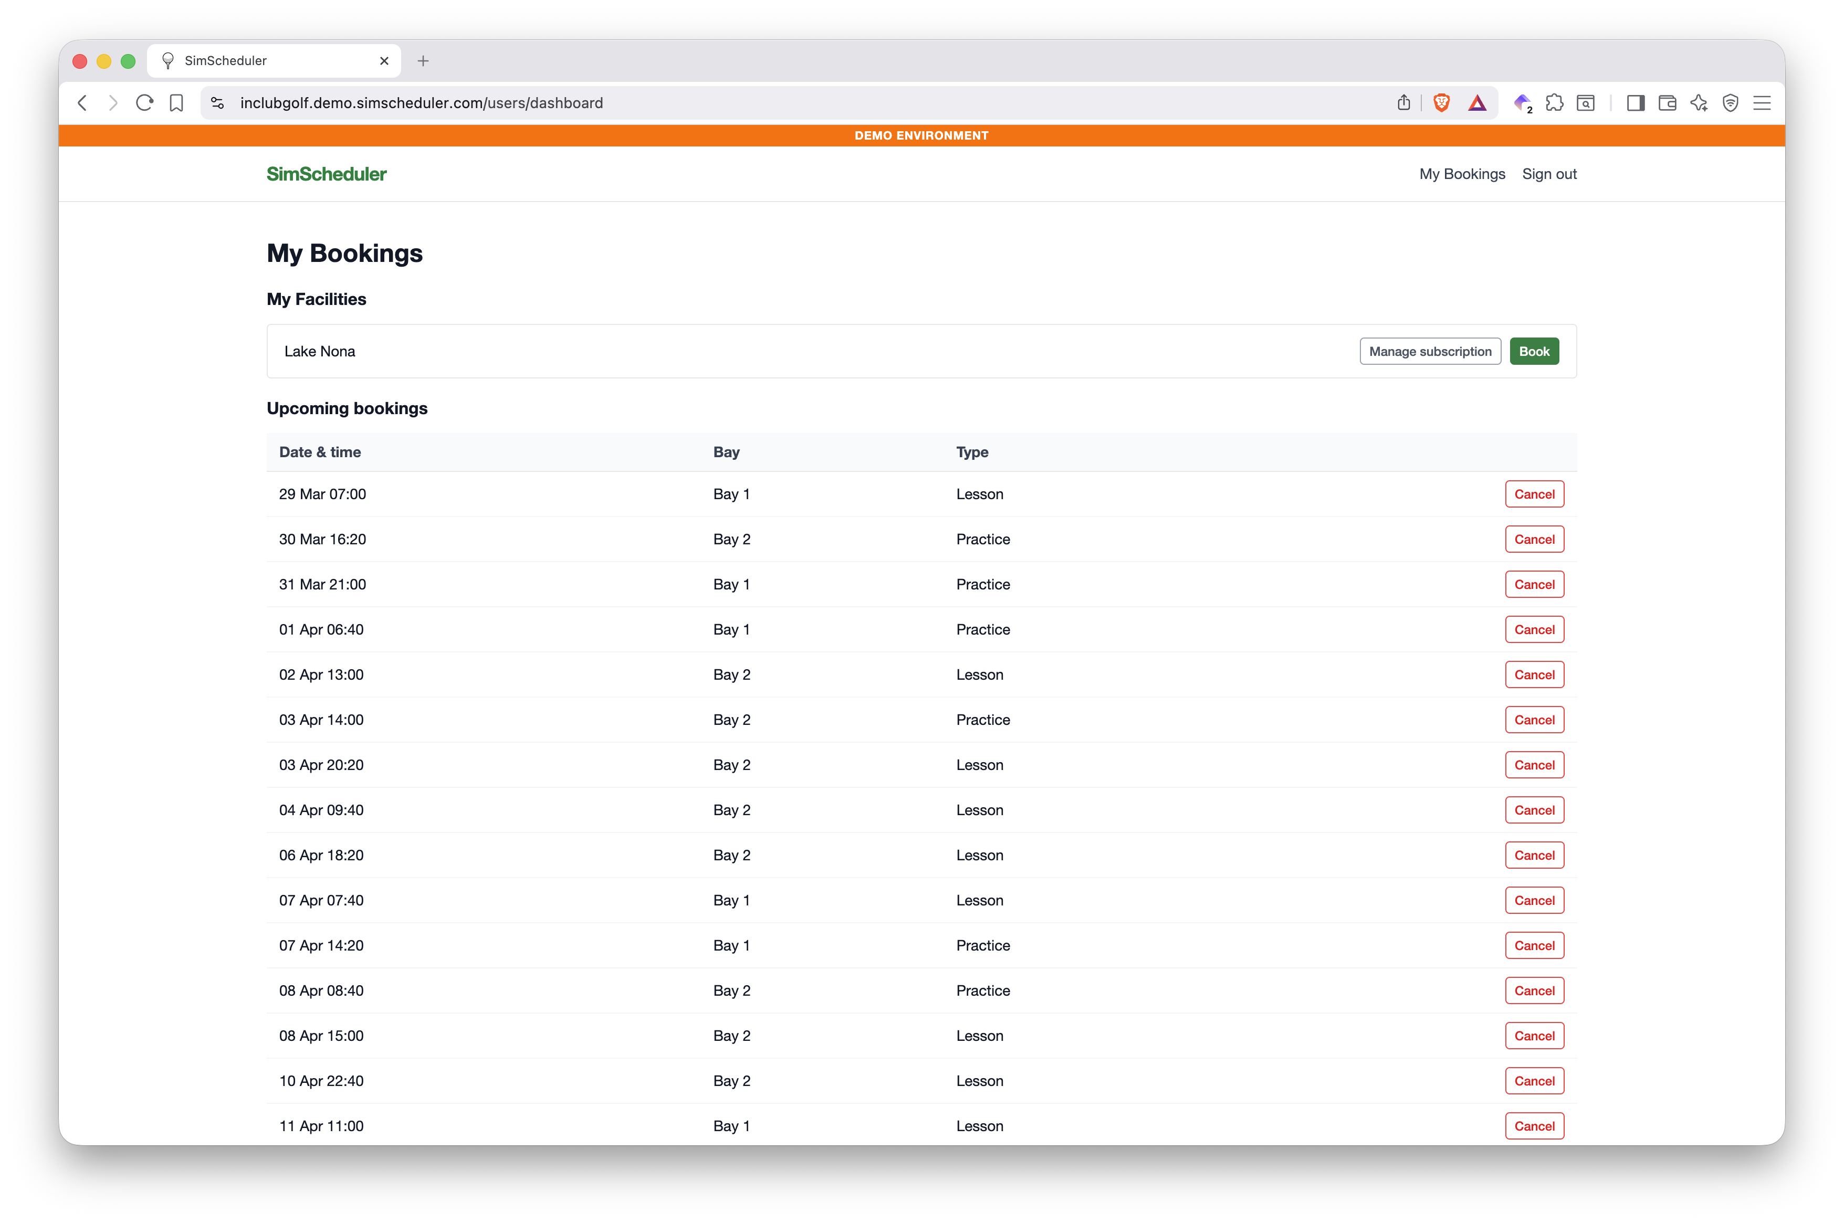Open the Share menu from the address bar

point(1404,102)
